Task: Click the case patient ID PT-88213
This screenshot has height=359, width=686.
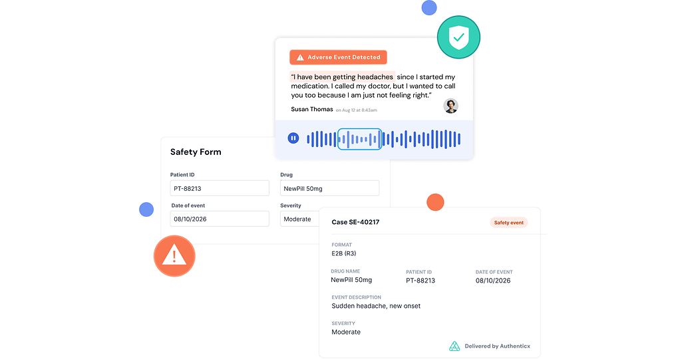Action: 421,281
